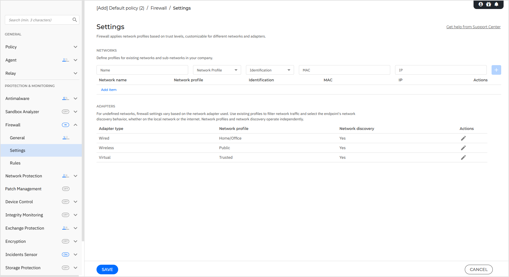Open the Network Profile dropdown

[217, 70]
